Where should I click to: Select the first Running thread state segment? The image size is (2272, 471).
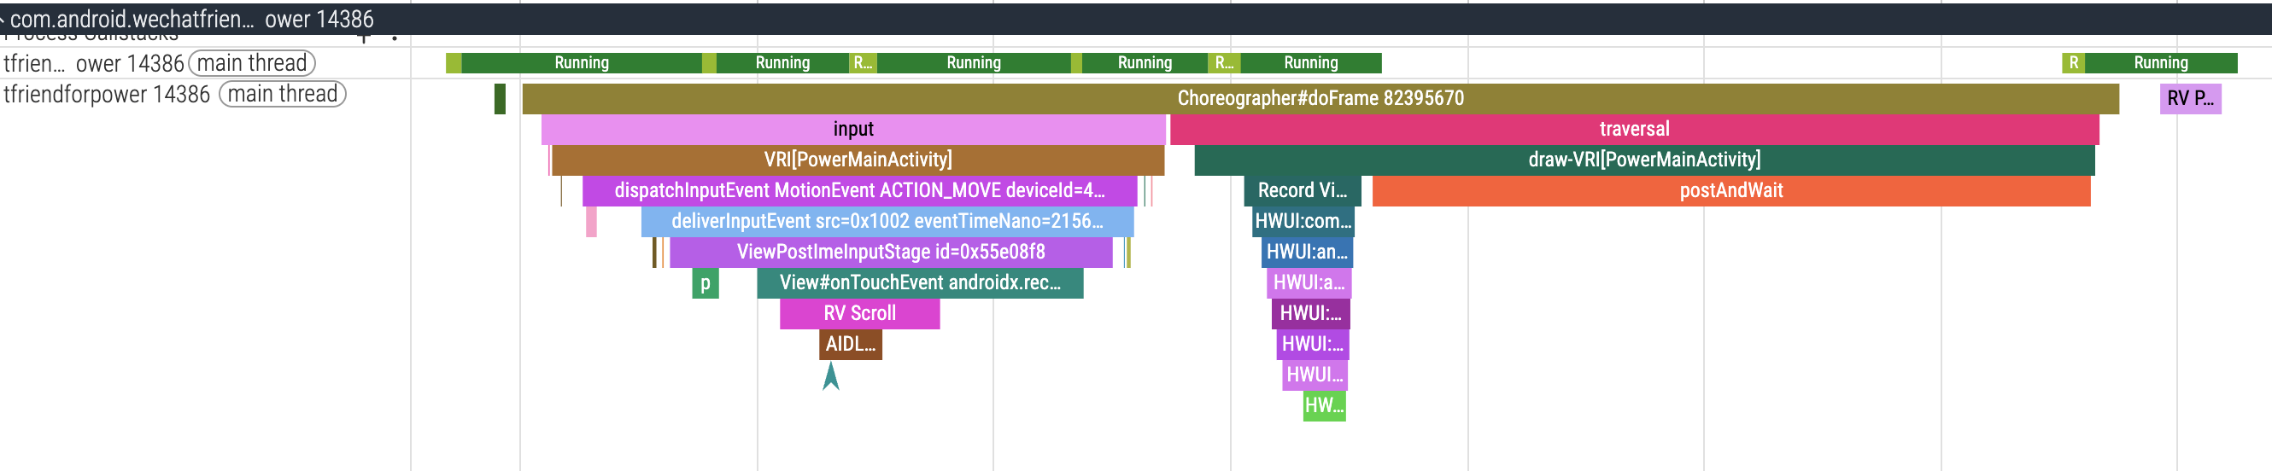coord(581,63)
